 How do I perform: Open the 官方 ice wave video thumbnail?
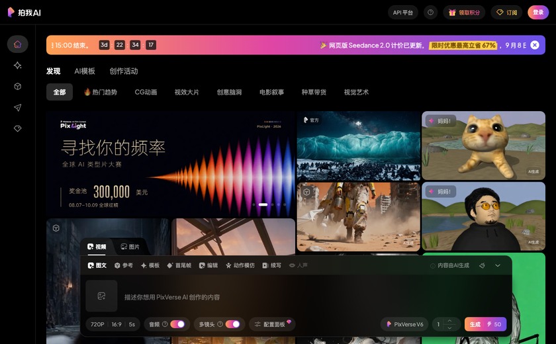(359, 146)
